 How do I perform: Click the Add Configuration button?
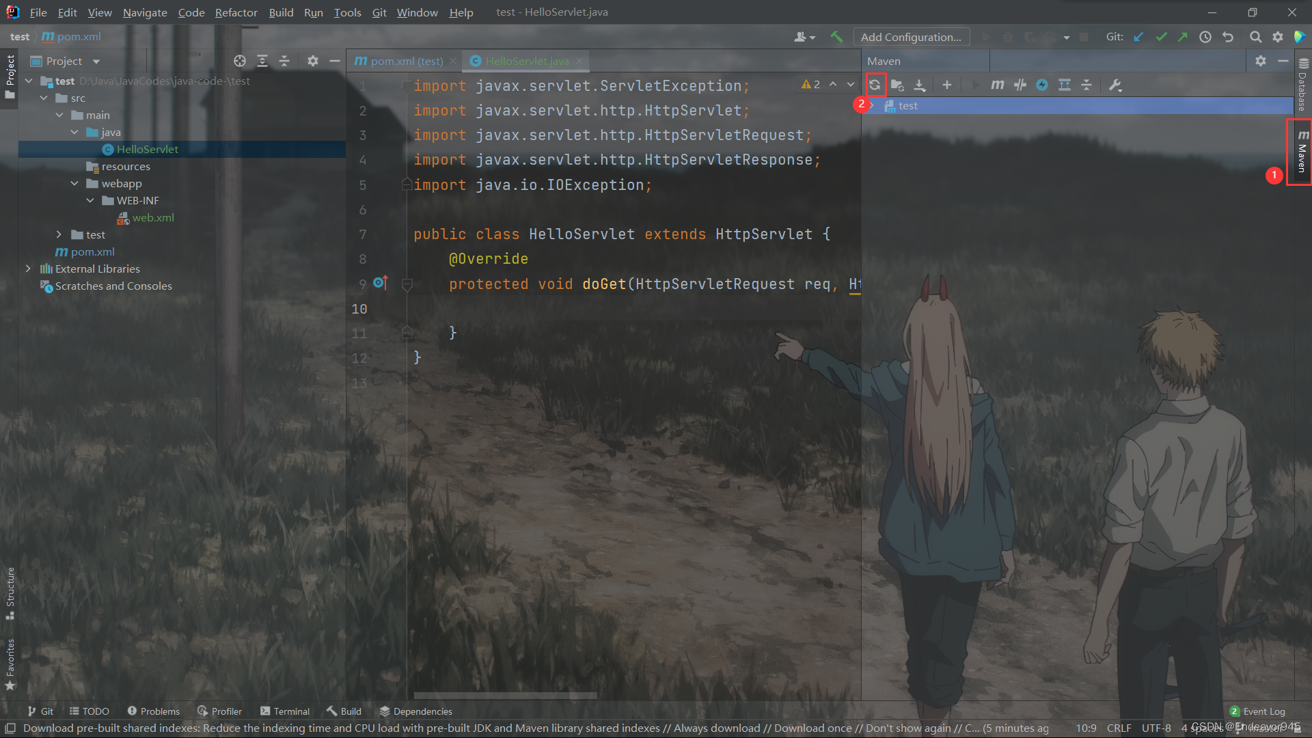(x=911, y=37)
